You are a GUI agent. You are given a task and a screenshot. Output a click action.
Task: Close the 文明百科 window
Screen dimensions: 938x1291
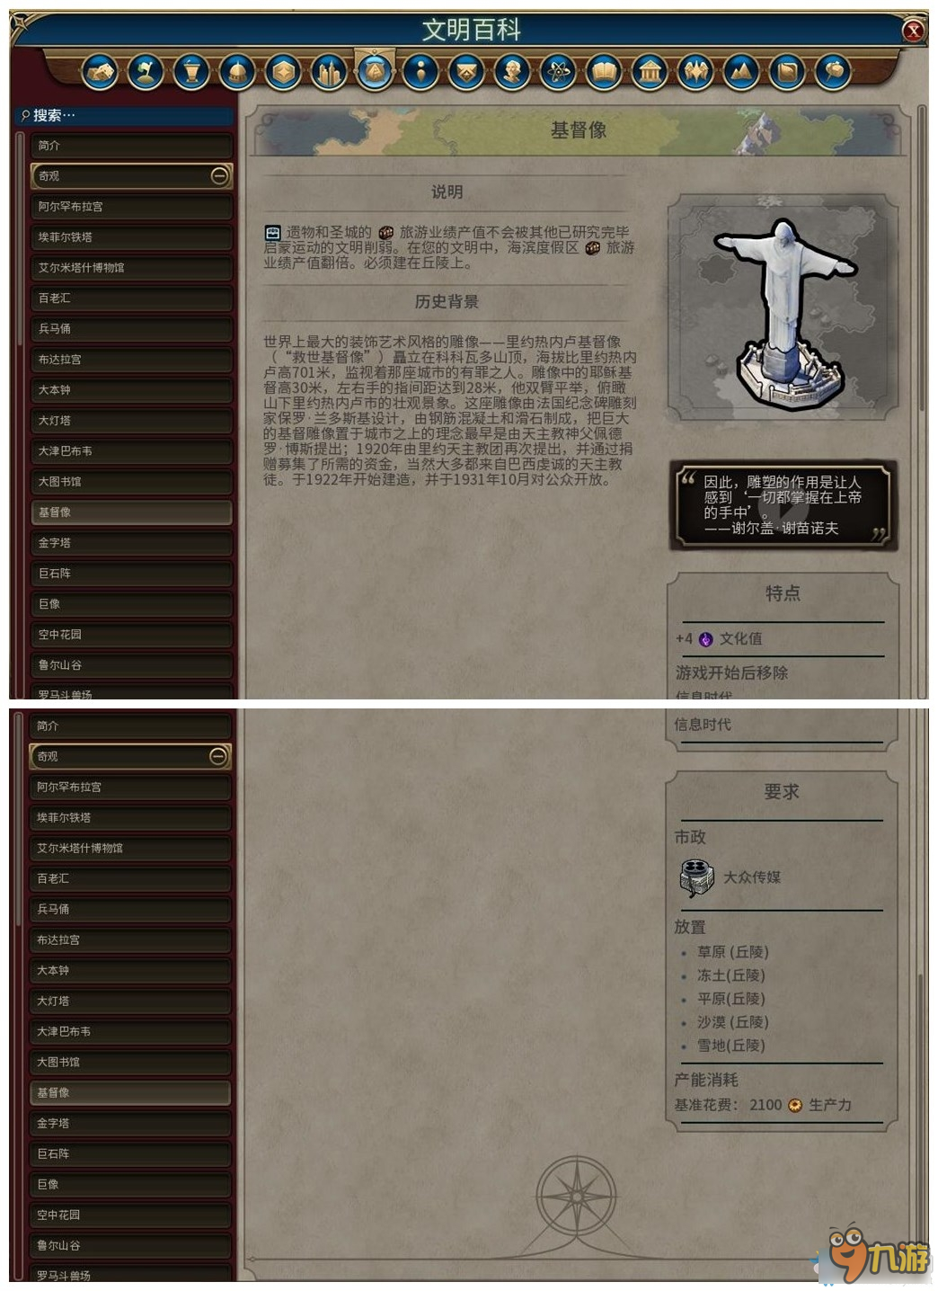(913, 31)
